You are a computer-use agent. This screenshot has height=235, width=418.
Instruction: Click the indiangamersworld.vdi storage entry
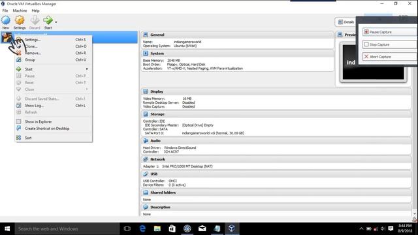coord(213,133)
